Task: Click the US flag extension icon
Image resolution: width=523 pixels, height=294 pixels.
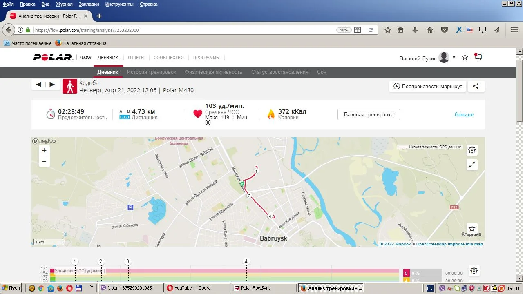Action: [x=470, y=30]
